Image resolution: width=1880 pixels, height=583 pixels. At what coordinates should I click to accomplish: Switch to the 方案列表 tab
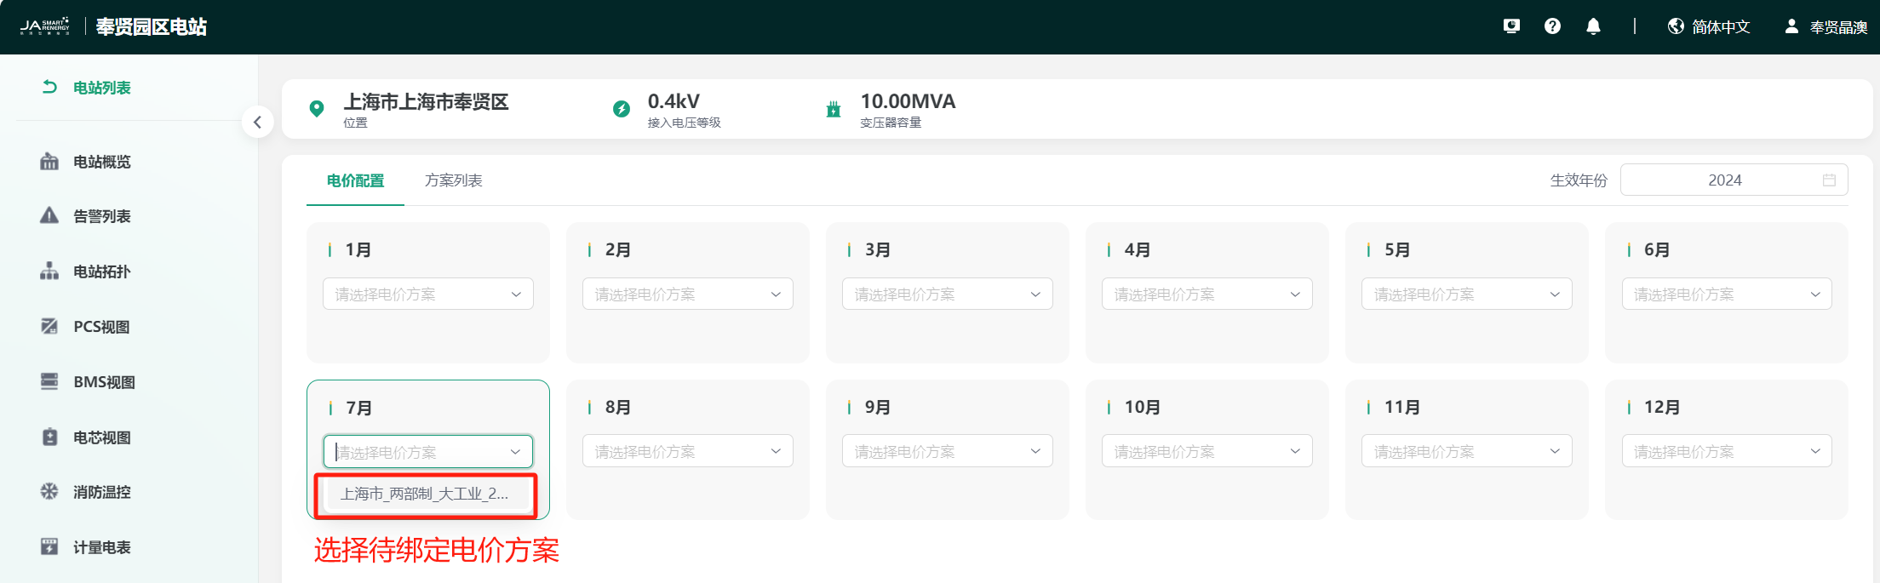[453, 180]
